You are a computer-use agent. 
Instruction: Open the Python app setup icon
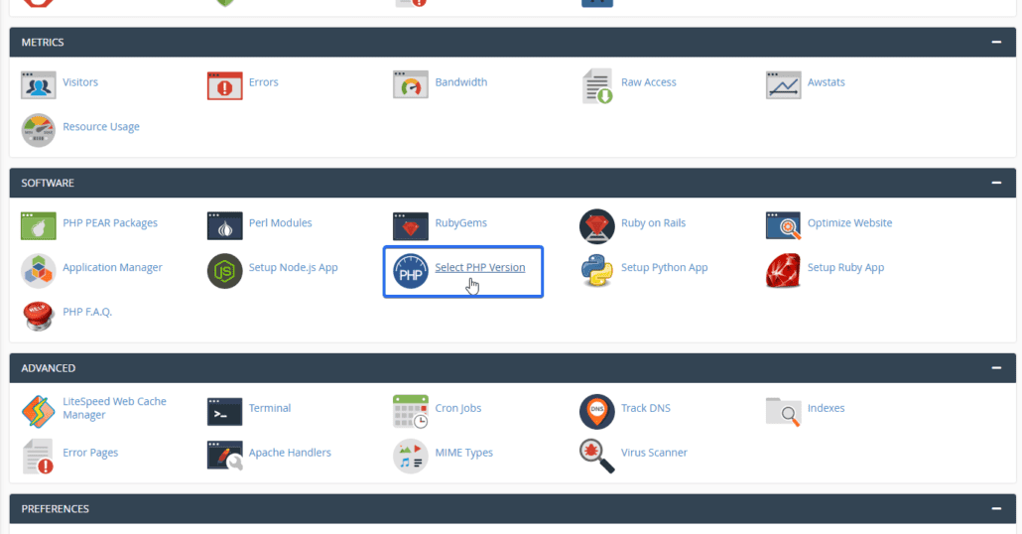coord(597,271)
